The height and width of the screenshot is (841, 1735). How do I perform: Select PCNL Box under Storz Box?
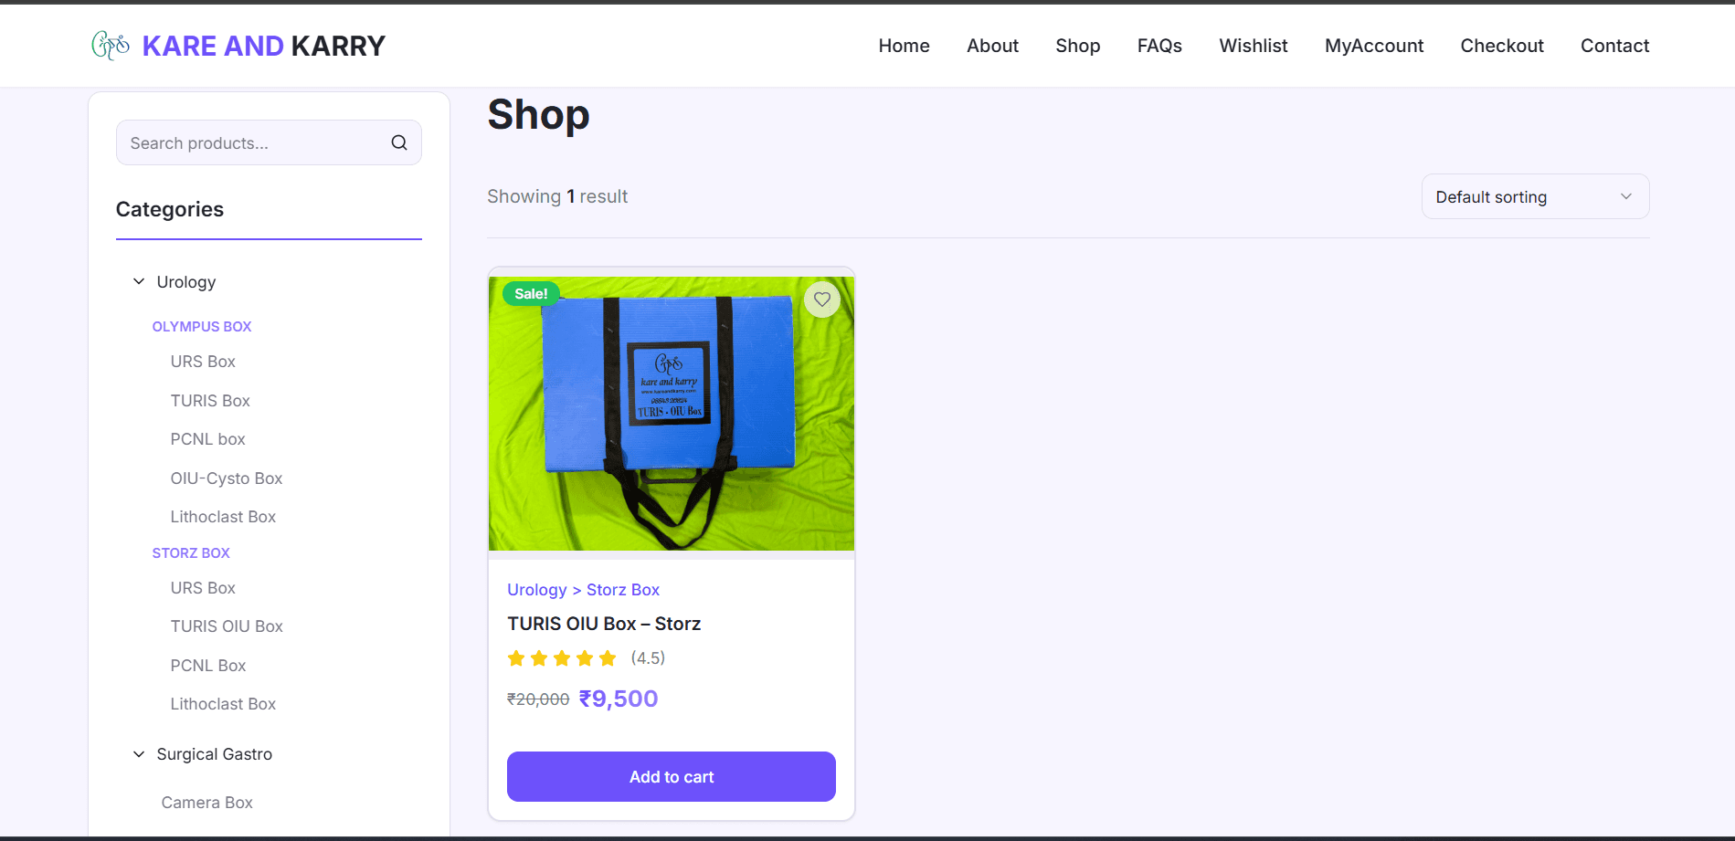(x=208, y=666)
